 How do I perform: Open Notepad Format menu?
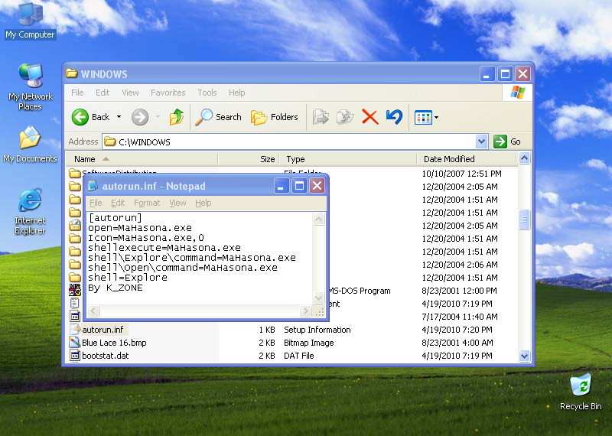point(147,203)
